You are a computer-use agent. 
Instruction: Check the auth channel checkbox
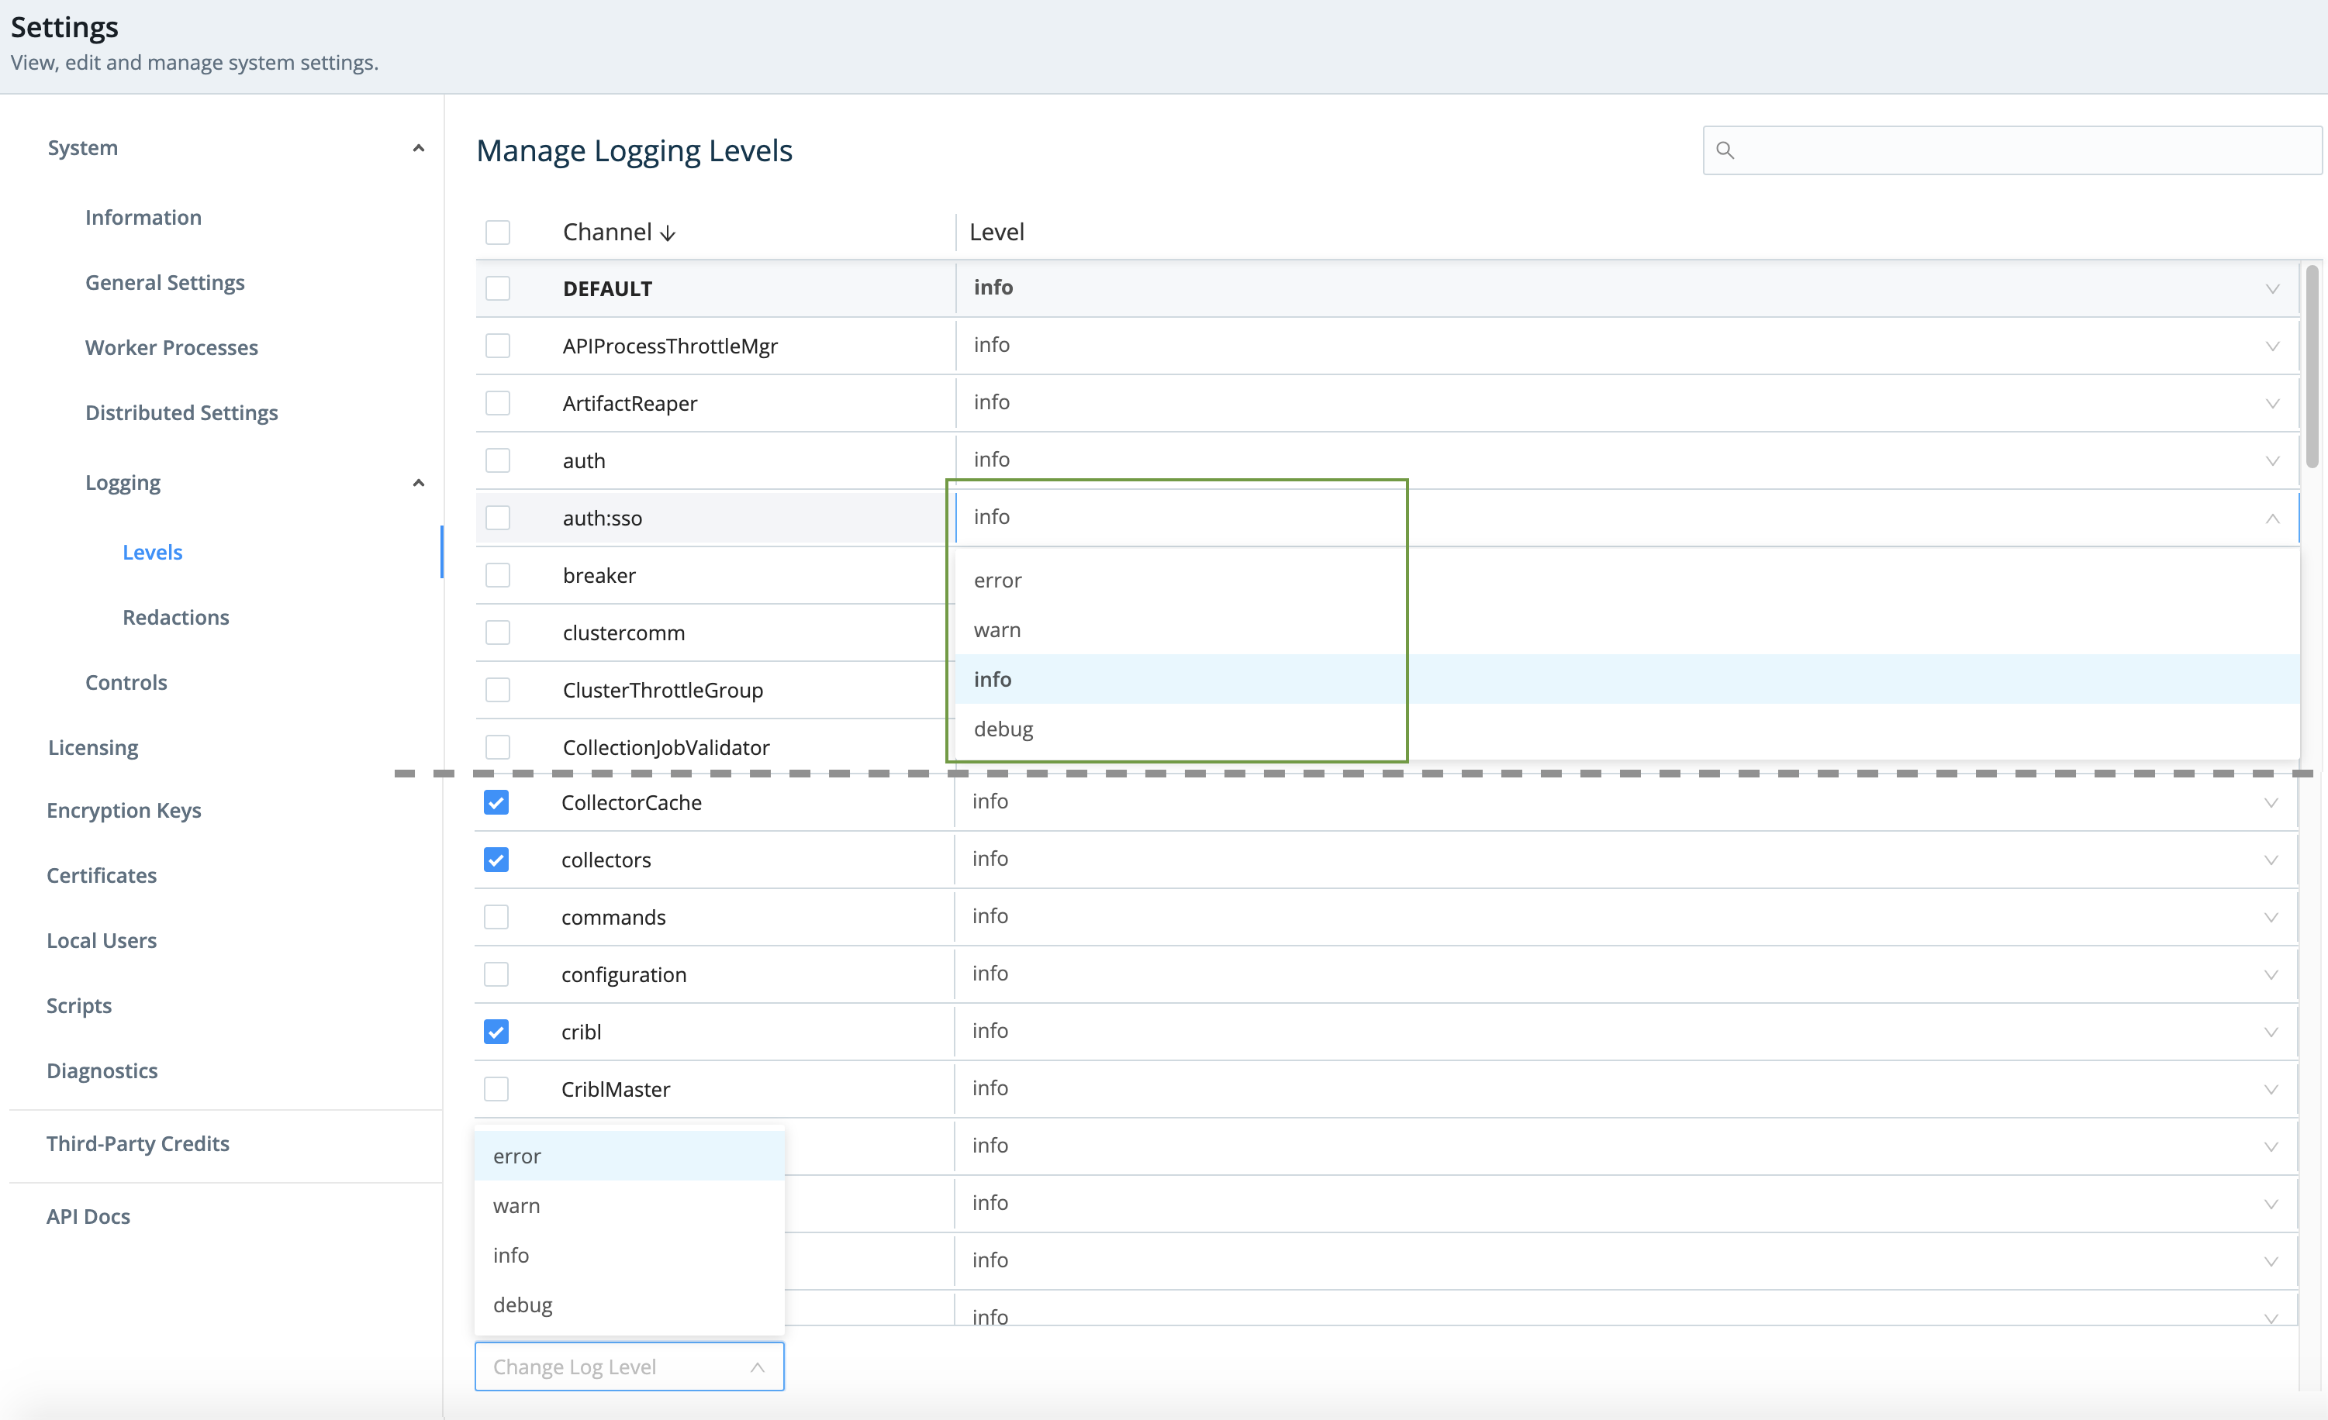pos(498,460)
